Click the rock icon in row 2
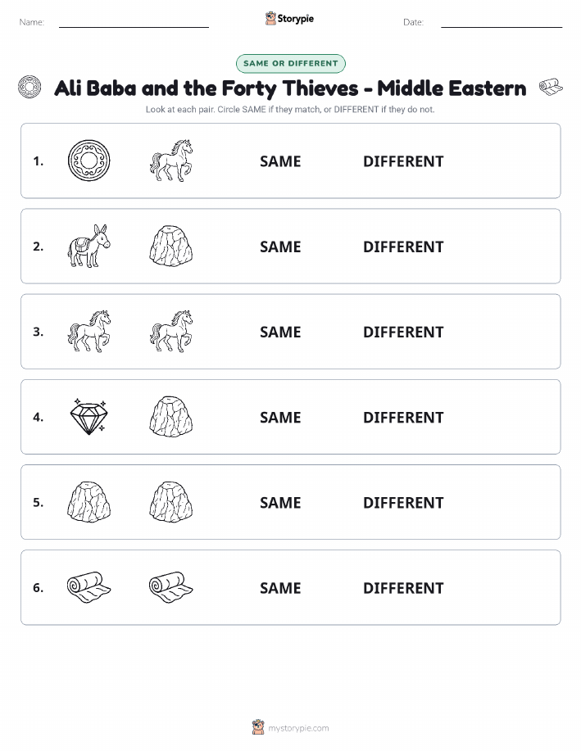Screen dimensions: 581x751 click(x=171, y=246)
